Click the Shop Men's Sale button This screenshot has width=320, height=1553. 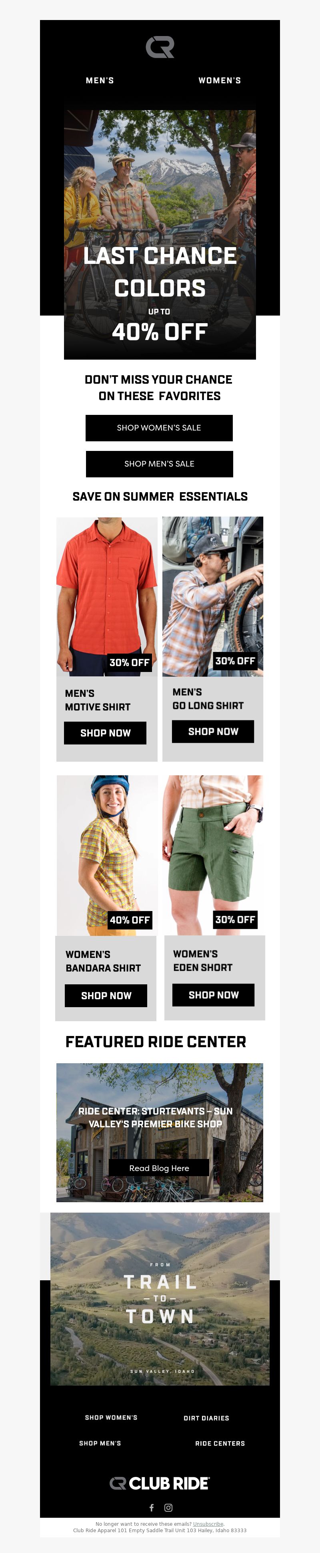click(x=159, y=464)
